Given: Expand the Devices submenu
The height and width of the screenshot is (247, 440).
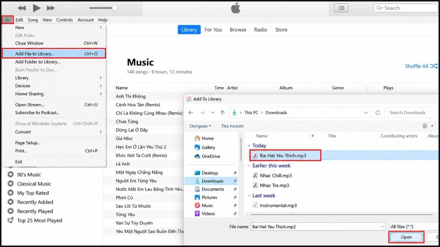Looking at the screenshot, I should 54,86.
